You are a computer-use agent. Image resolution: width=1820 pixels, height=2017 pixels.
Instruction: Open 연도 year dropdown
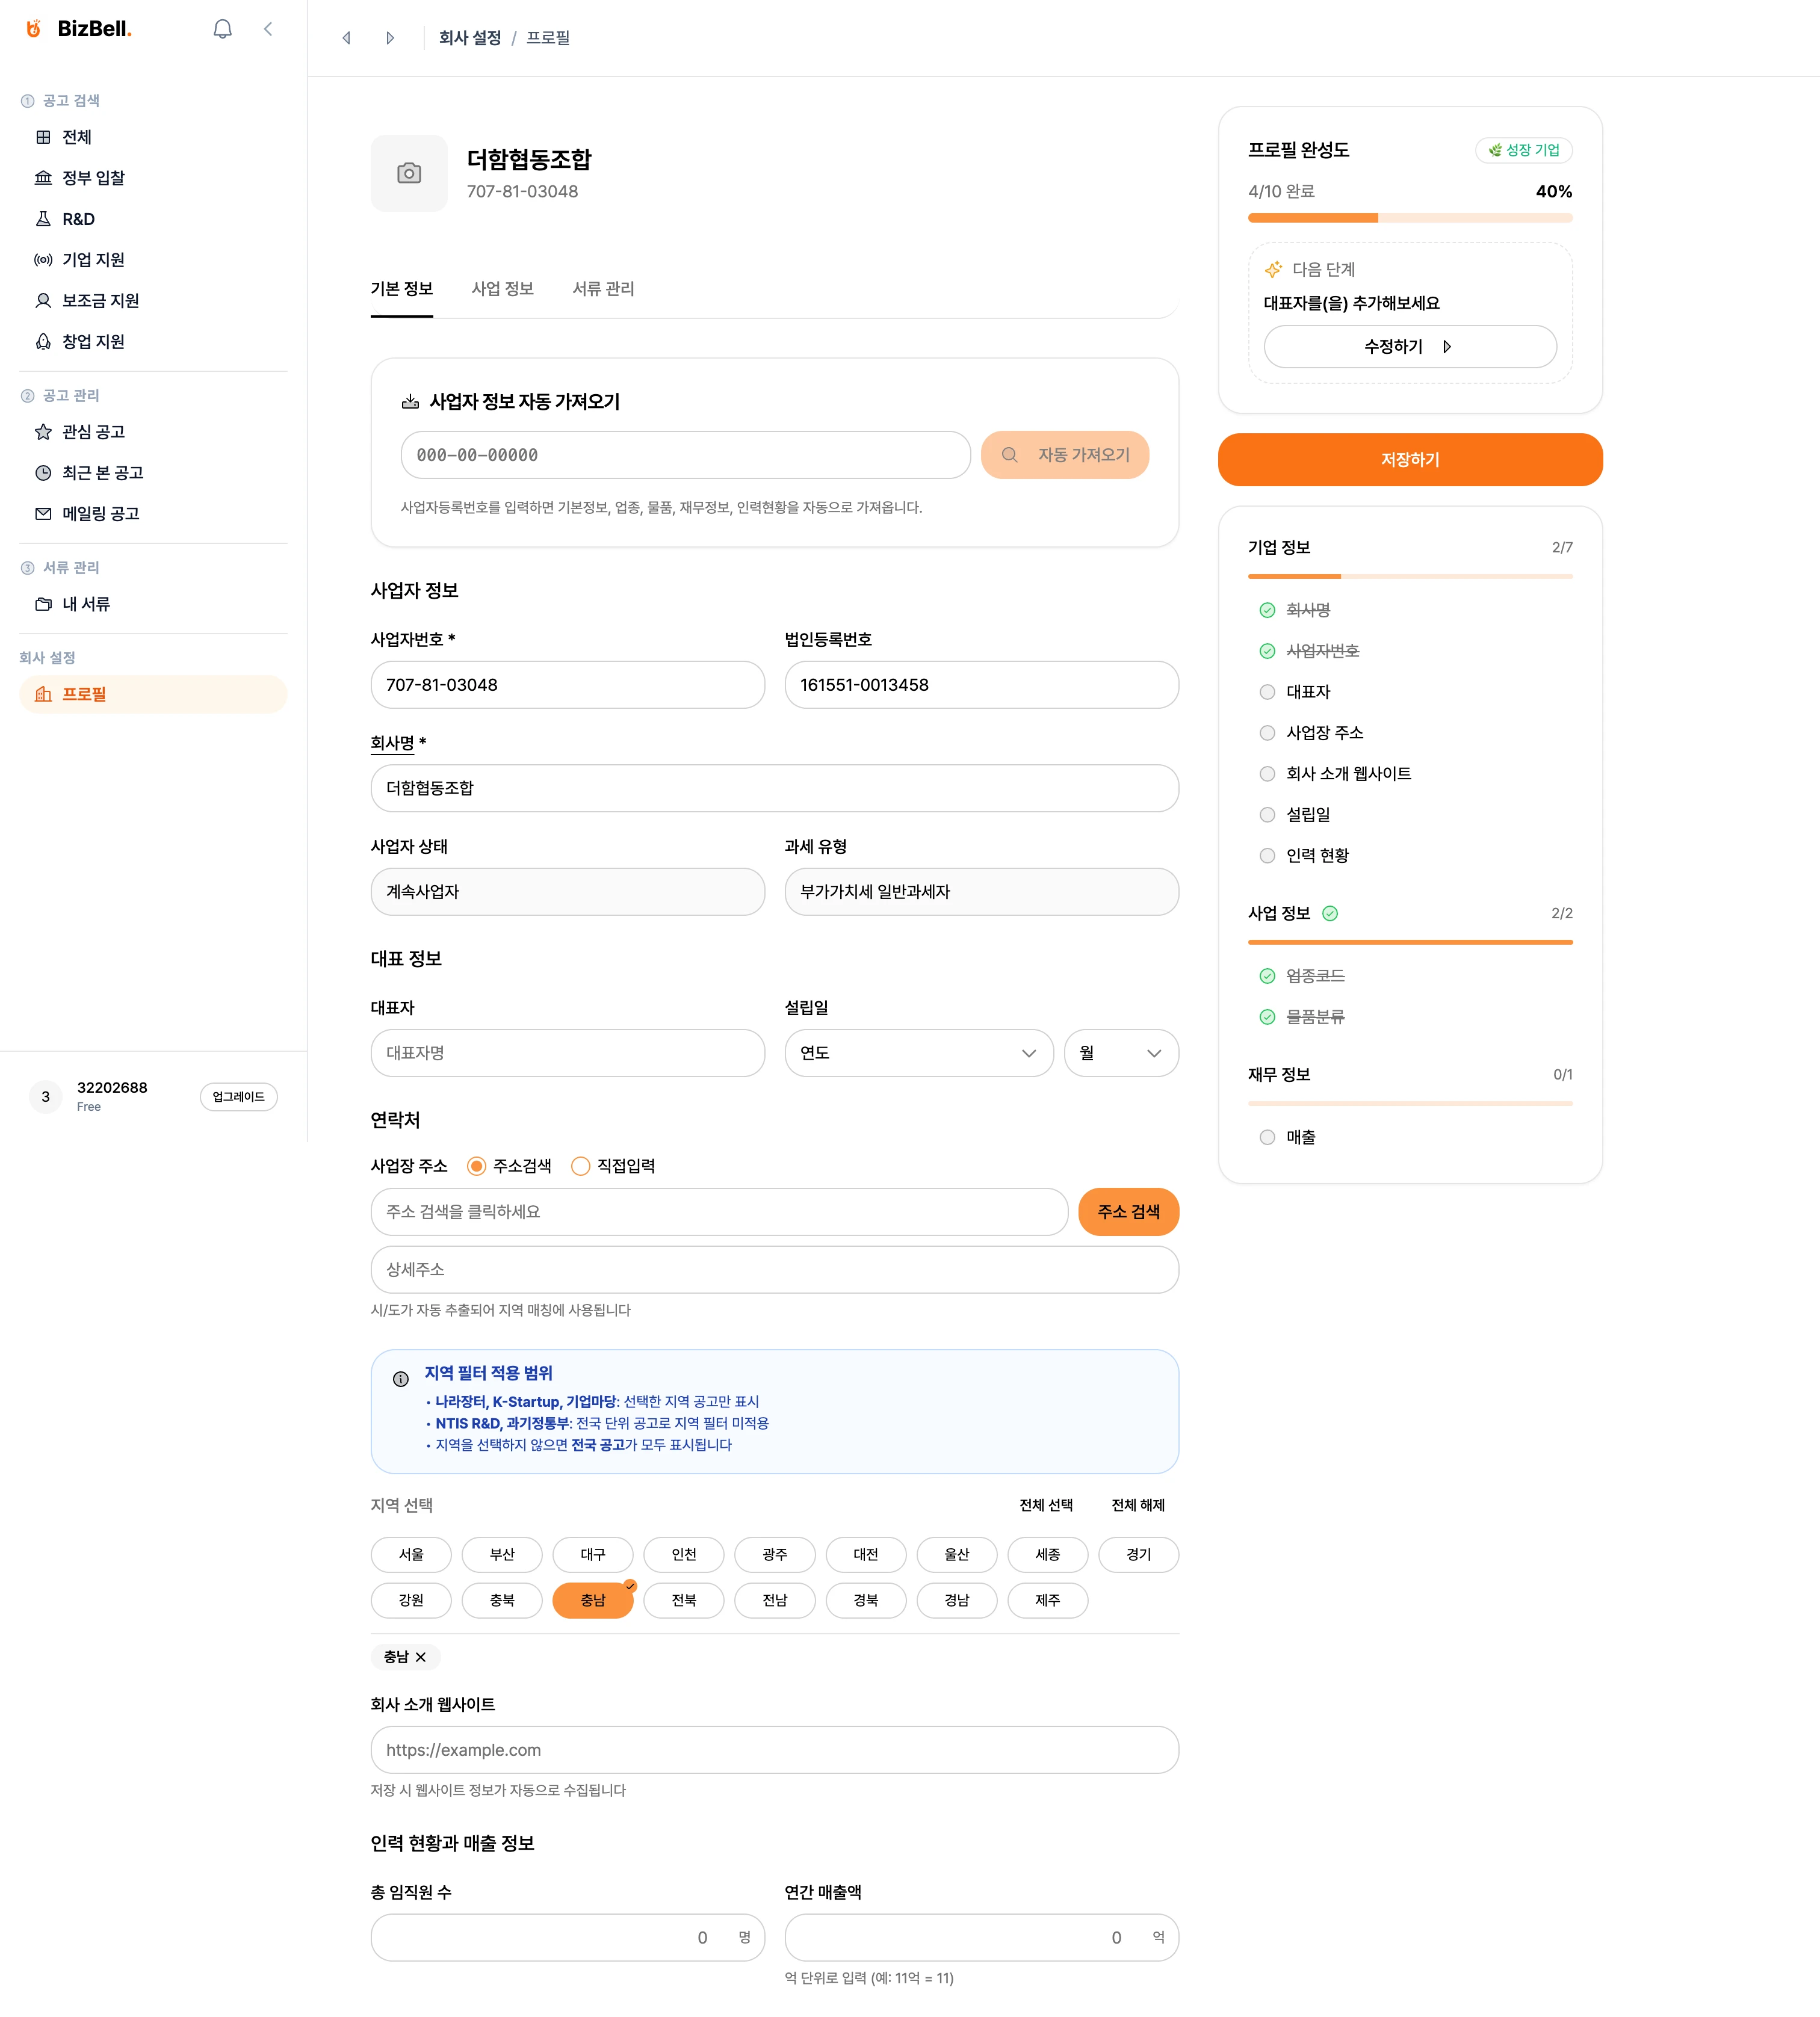coord(918,1053)
